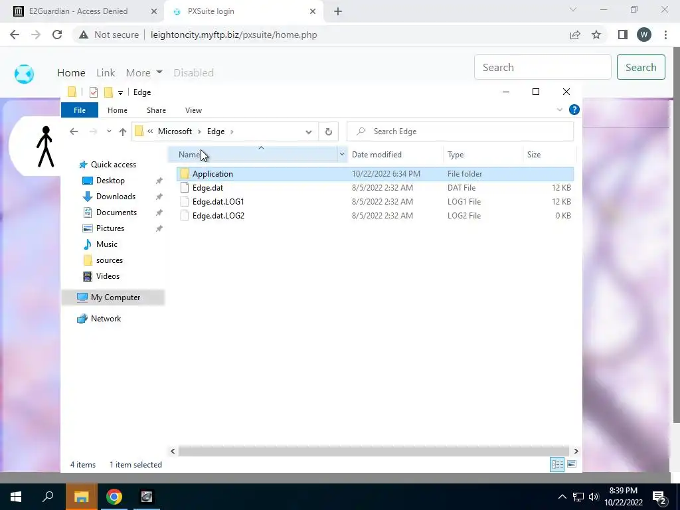Click the stick figure image
This screenshot has height=510, width=680.
point(45,147)
